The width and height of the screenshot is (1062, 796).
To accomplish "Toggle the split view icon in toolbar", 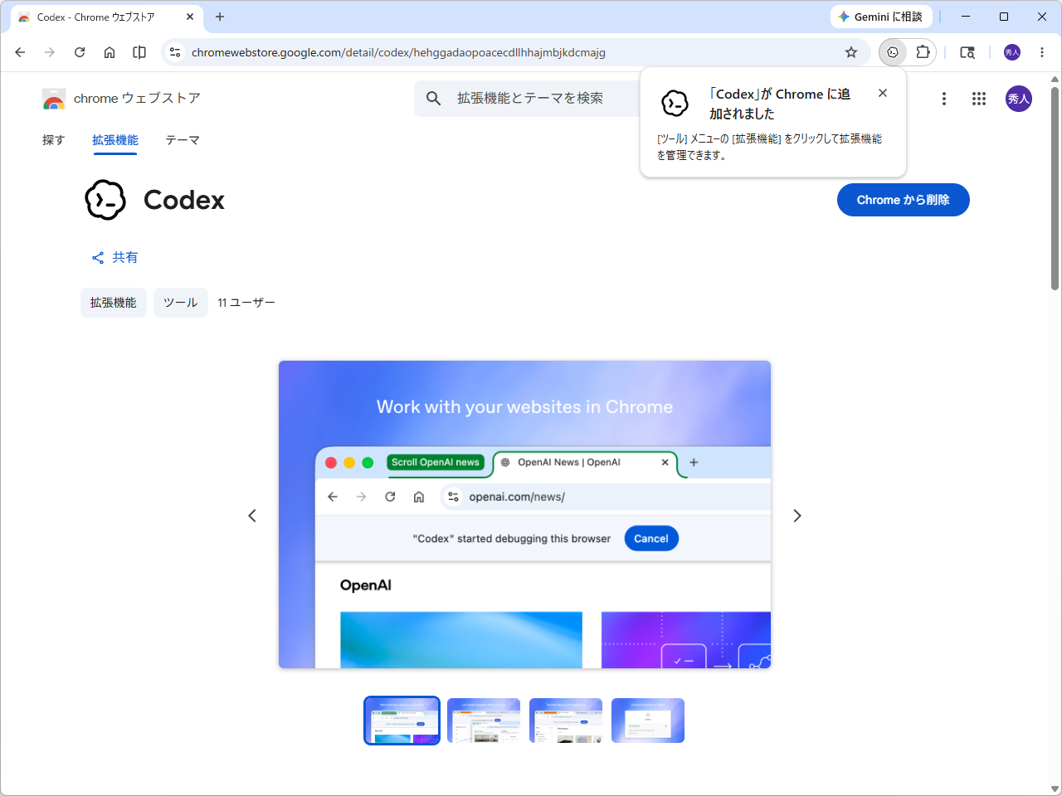I will click(x=139, y=52).
